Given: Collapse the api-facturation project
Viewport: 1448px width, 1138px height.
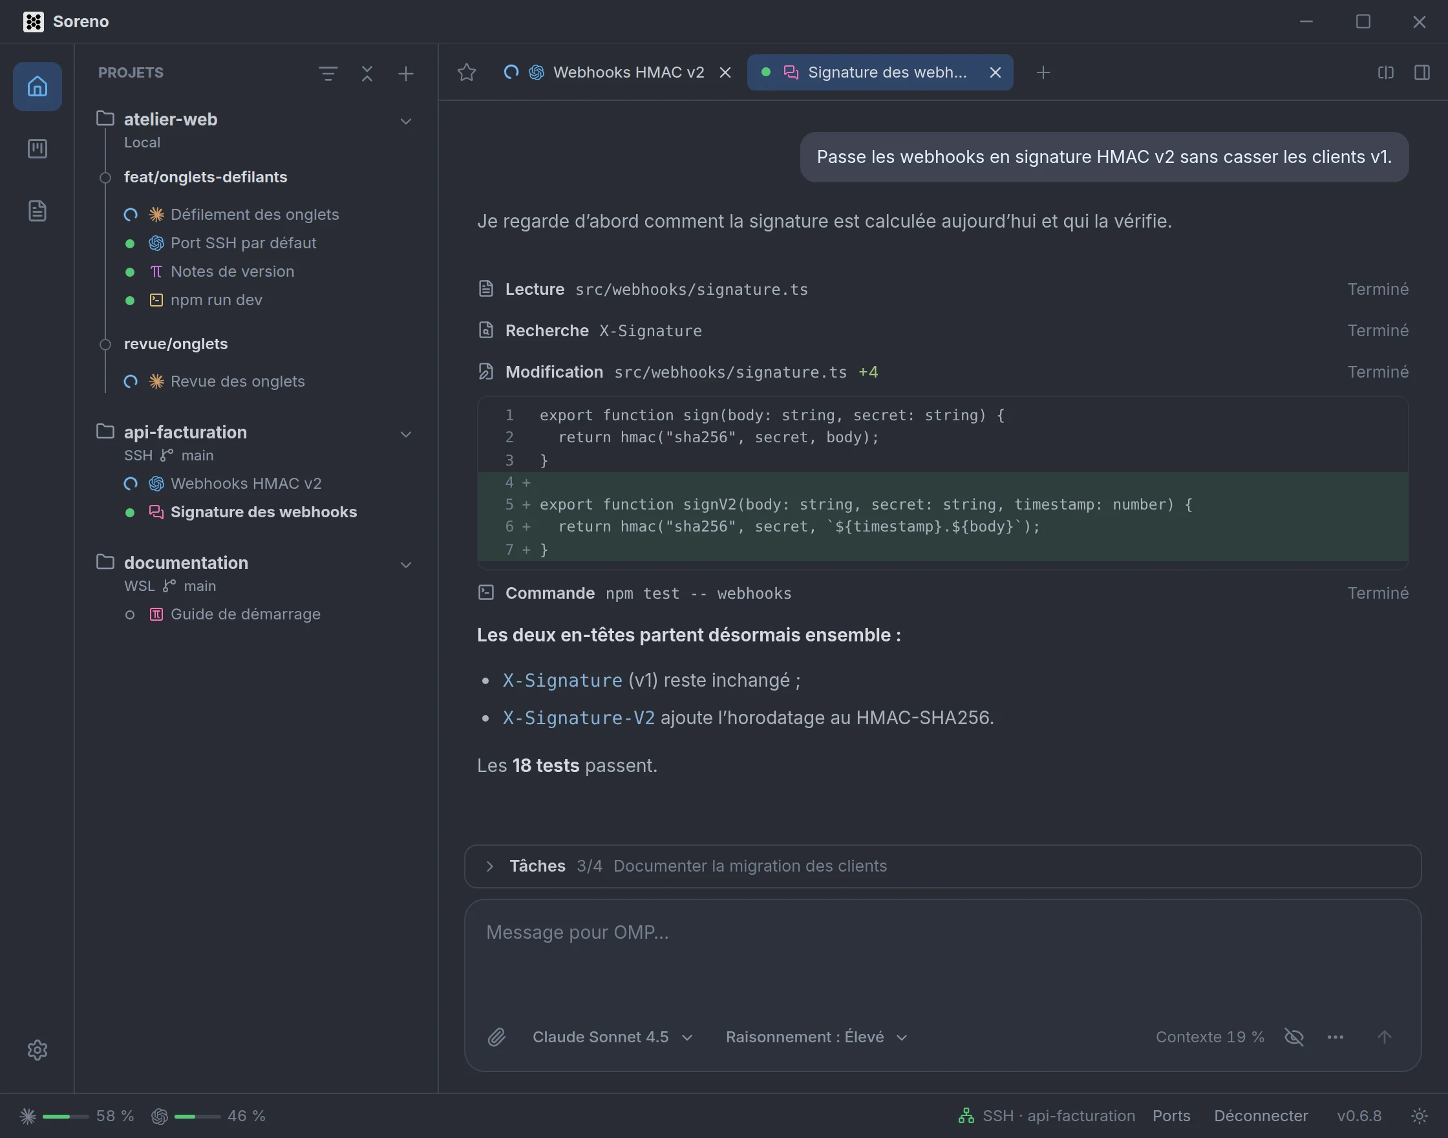Looking at the screenshot, I should (405, 435).
